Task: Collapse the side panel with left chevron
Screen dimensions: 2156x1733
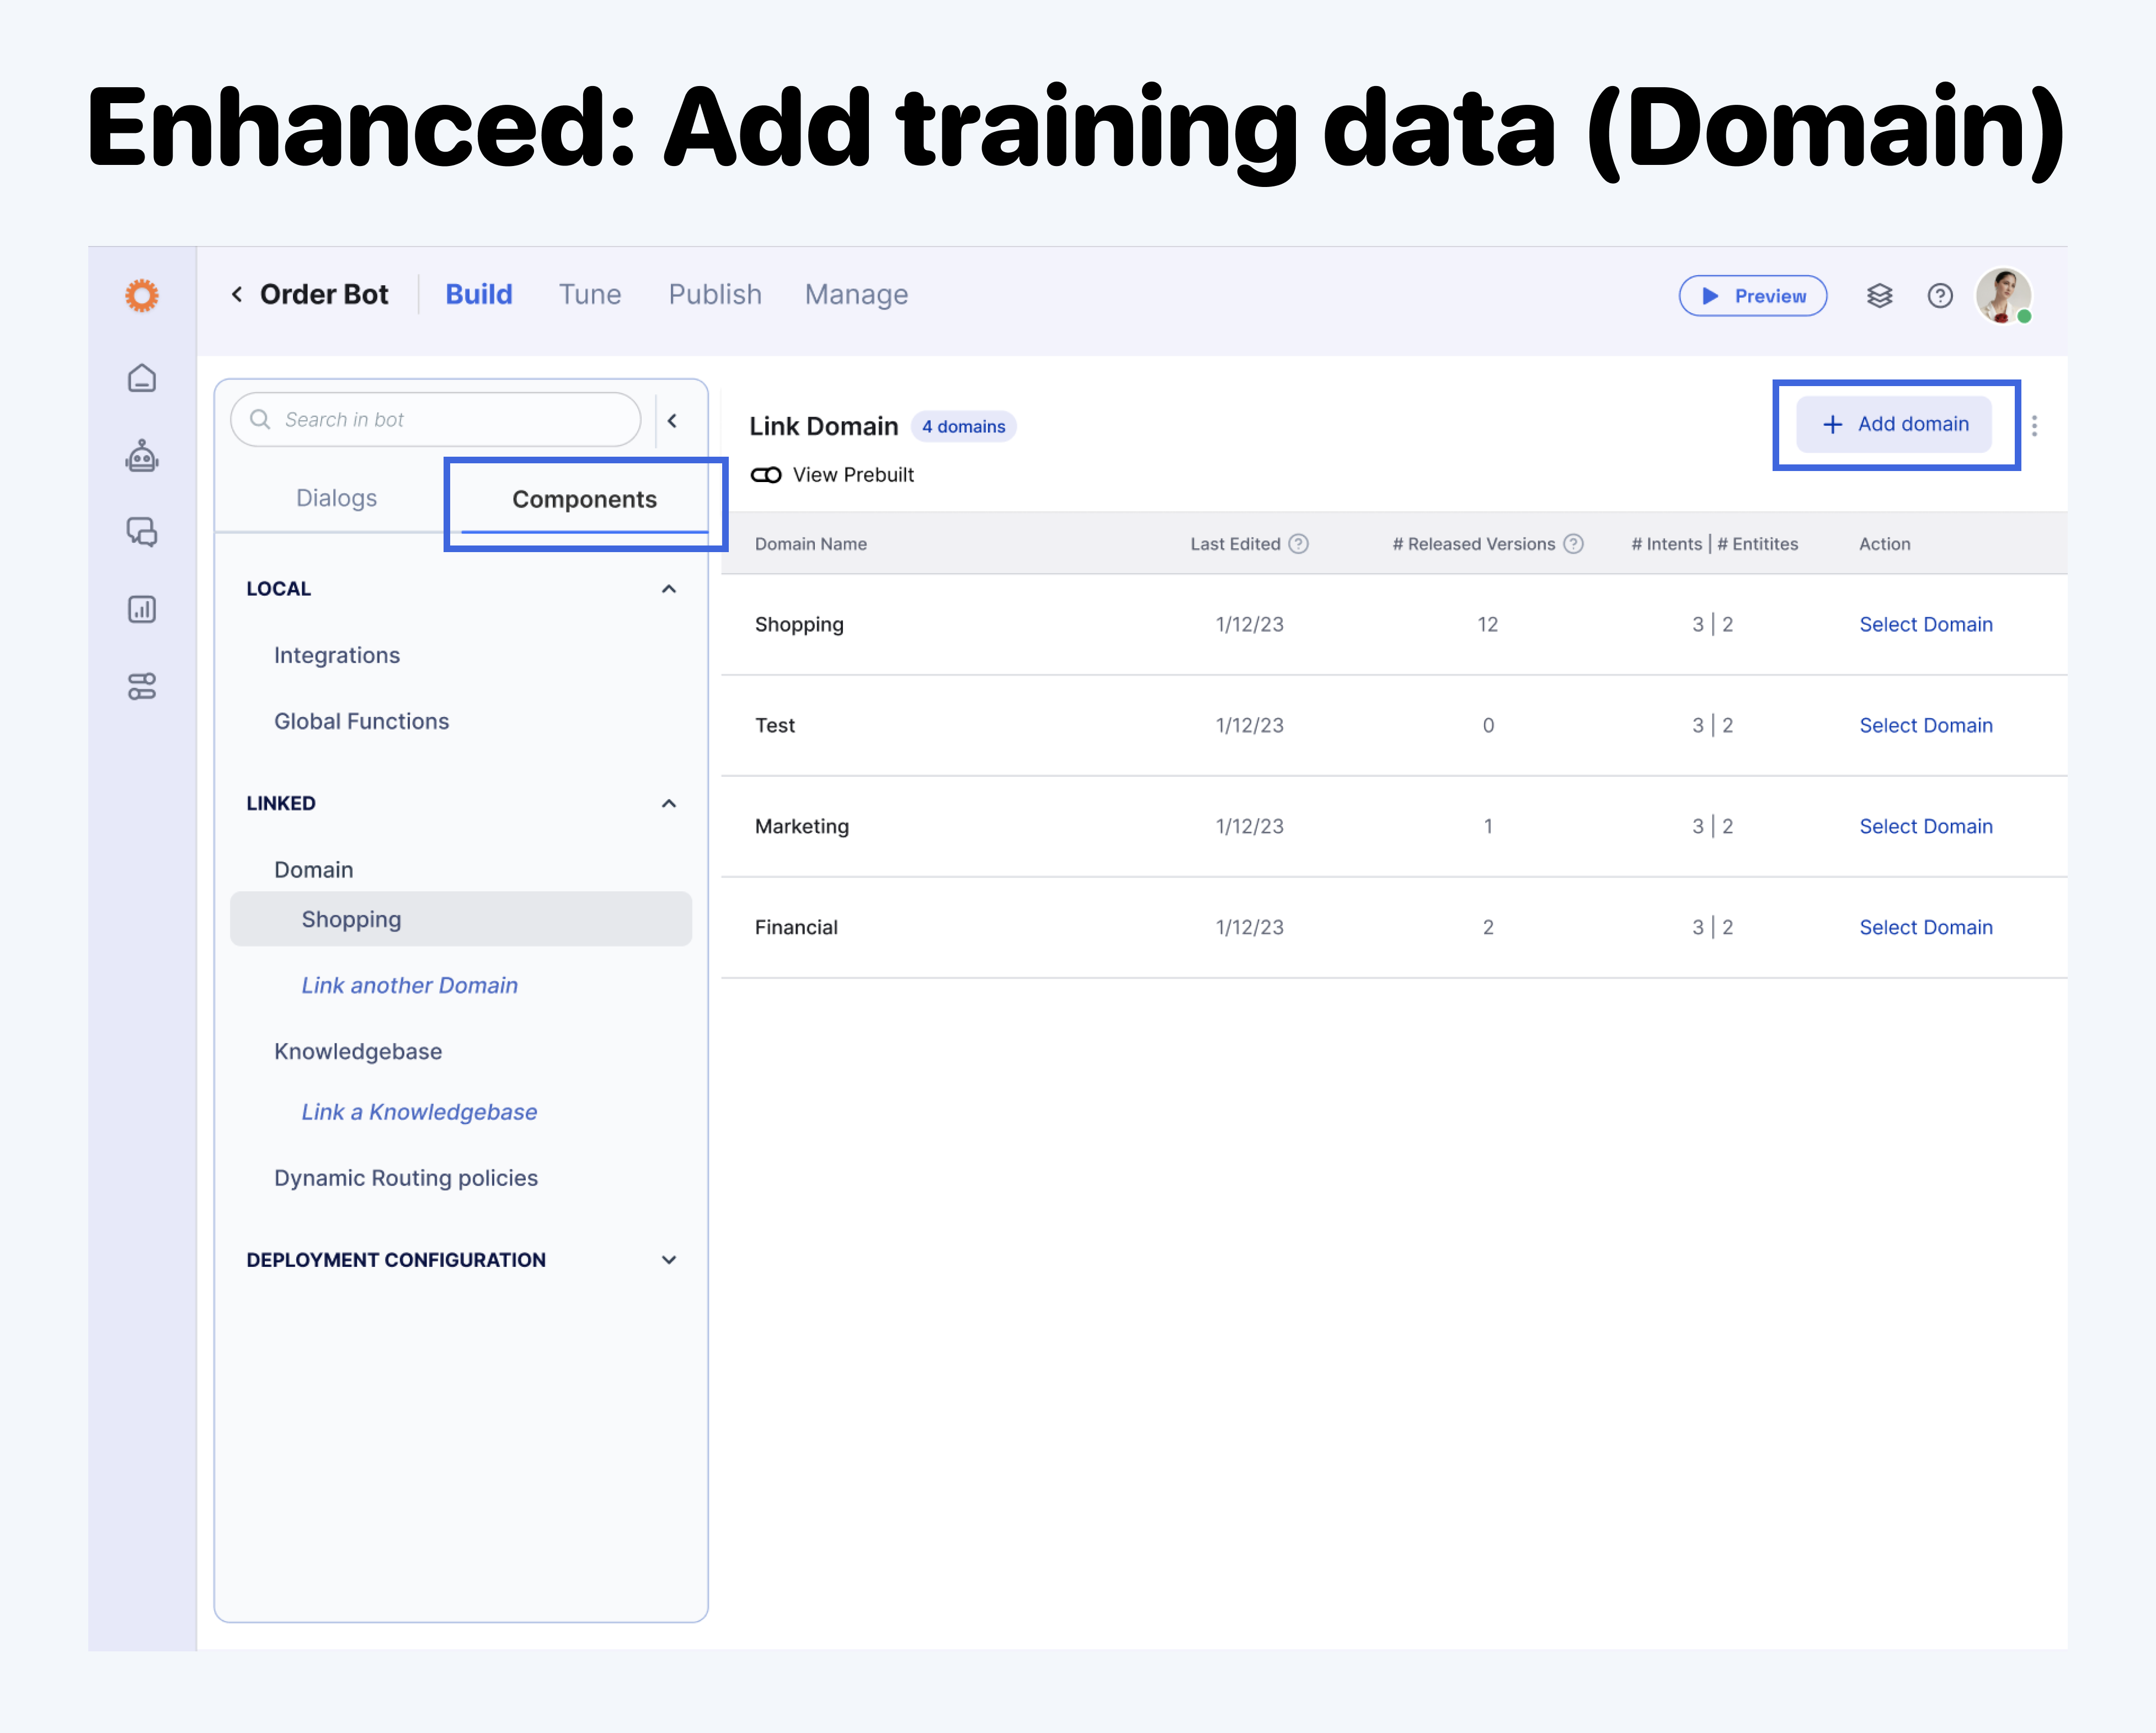Action: 672,421
